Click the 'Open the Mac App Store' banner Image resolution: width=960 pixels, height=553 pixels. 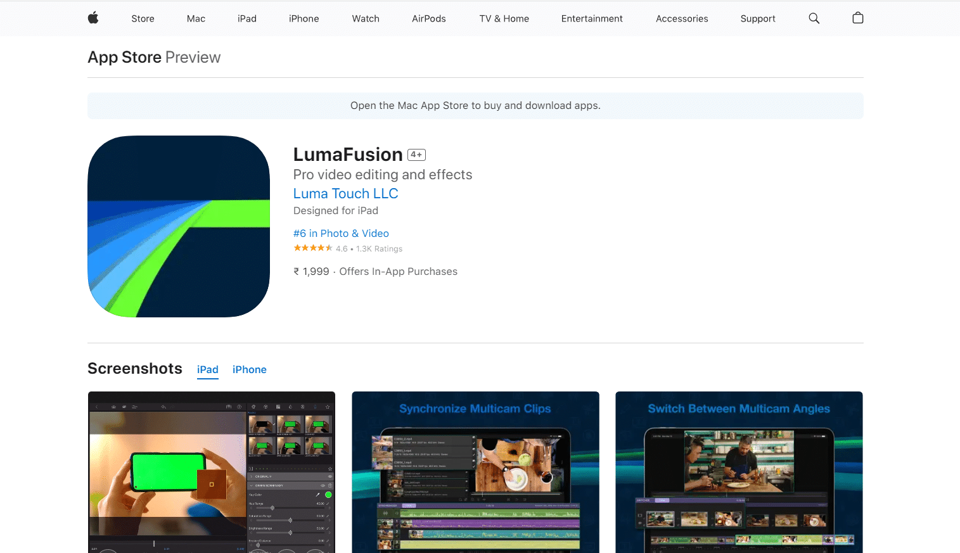point(475,106)
